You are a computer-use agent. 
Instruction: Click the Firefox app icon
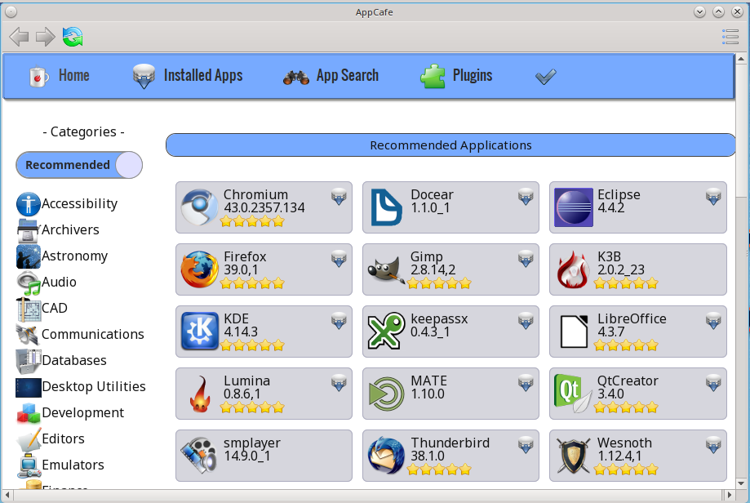click(199, 269)
